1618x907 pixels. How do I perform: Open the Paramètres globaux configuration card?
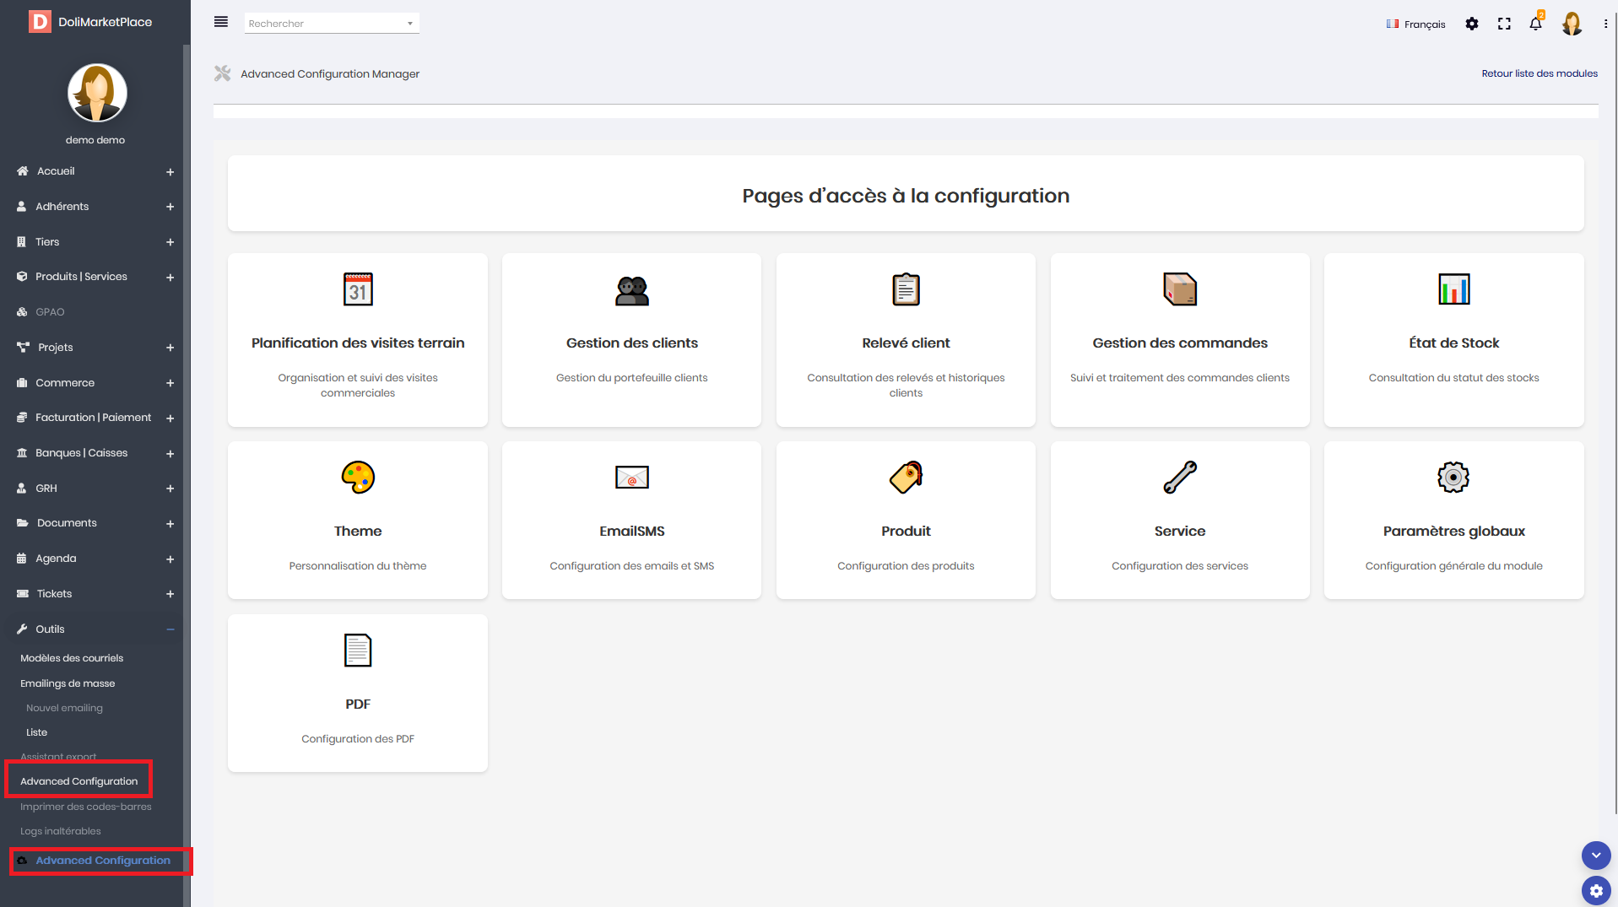(1453, 520)
